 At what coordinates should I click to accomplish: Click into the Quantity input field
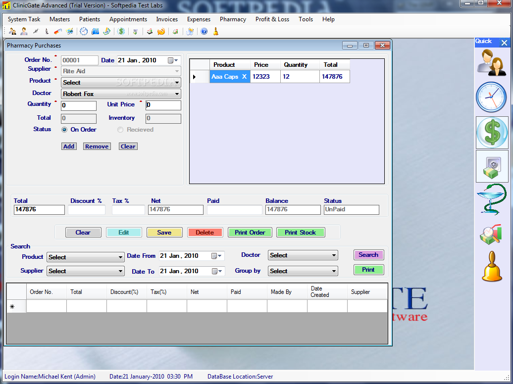79,105
